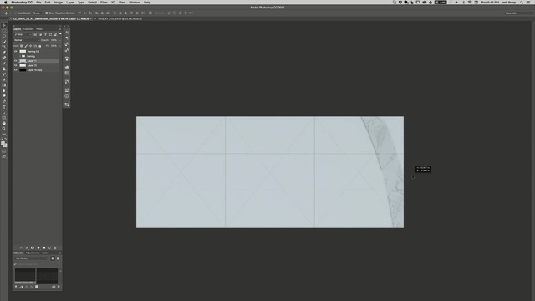Select the History Brush tool

[x=4, y=74]
